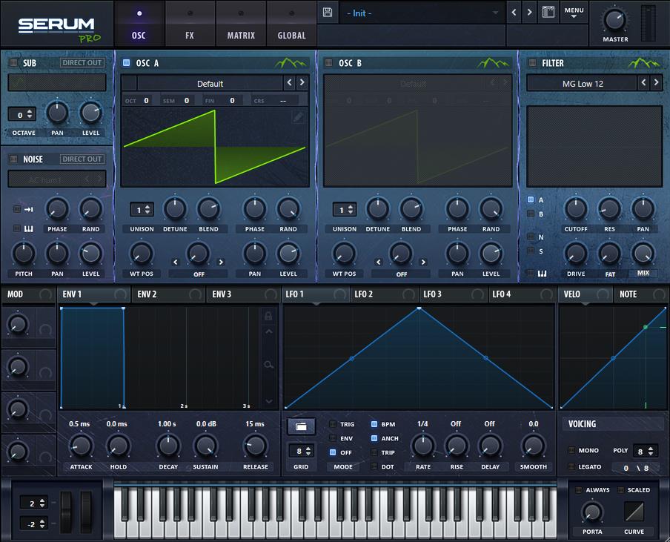Click the MASTER volume knob
The width and height of the screenshot is (670, 542).
pyautogui.click(x=614, y=20)
